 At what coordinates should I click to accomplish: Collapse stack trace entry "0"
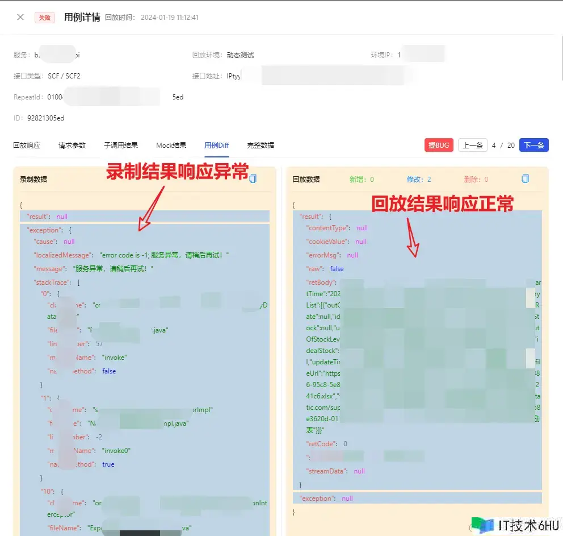pyautogui.click(x=45, y=294)
